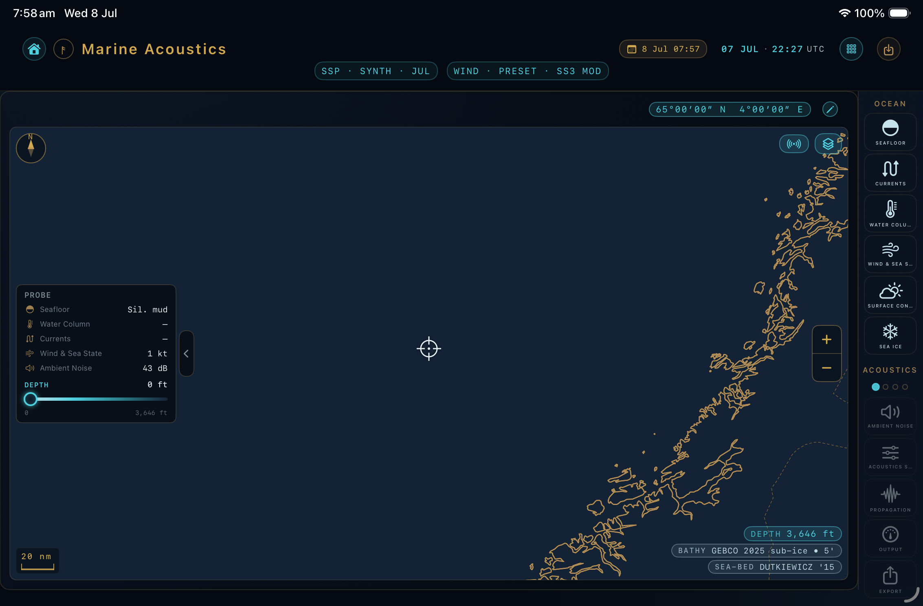This screenshot has width=923, height=606.
Task: Zoom in the map with plus
Action: pos(826,340)
